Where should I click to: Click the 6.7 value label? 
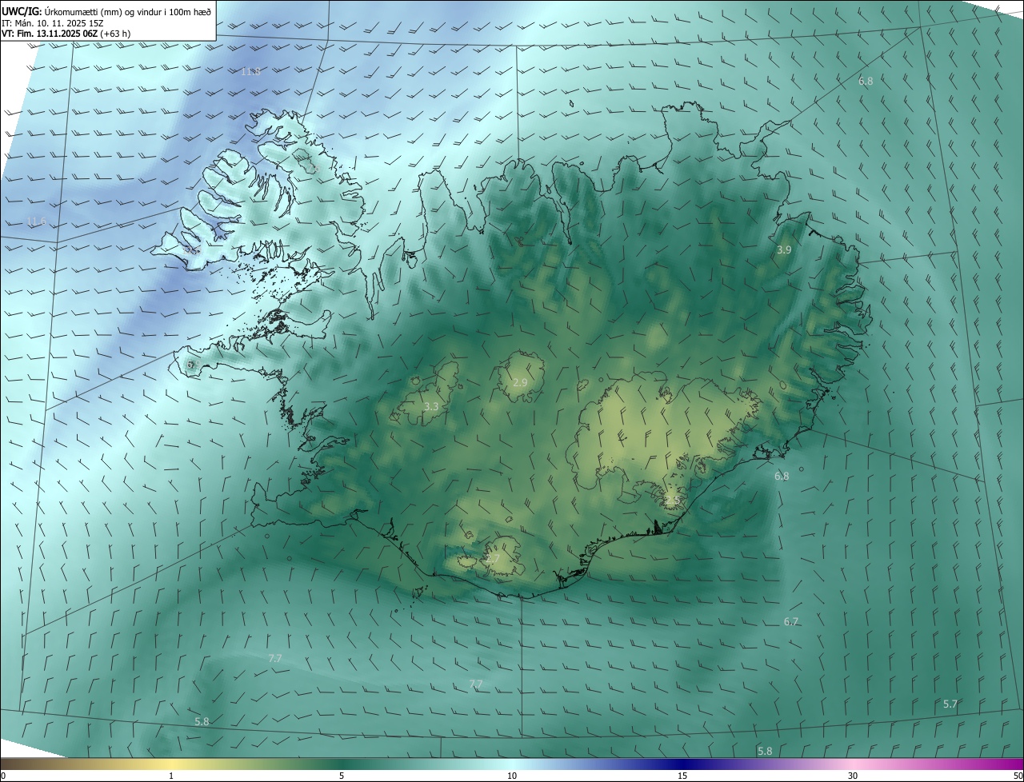click(x=791, y=621)
